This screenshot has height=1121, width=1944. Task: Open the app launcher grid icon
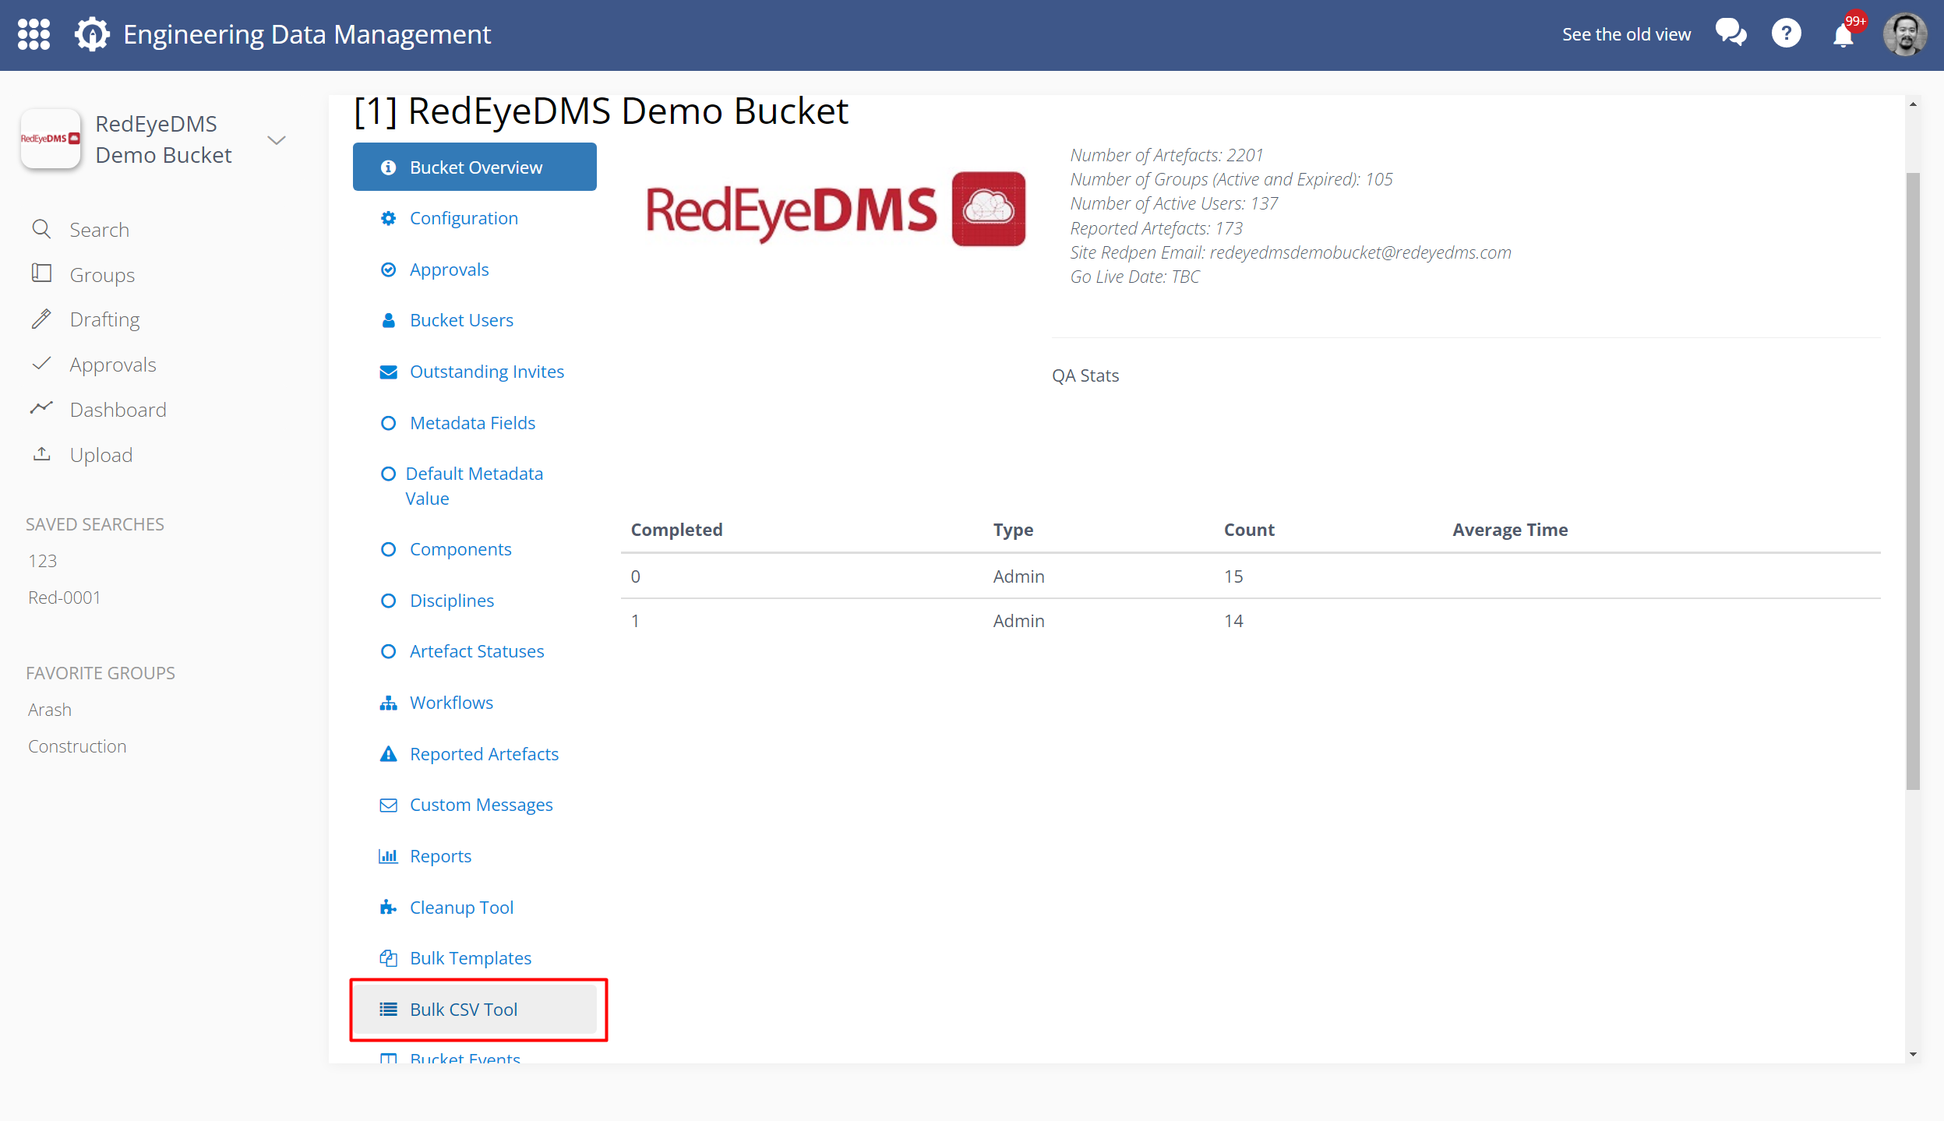34,34
